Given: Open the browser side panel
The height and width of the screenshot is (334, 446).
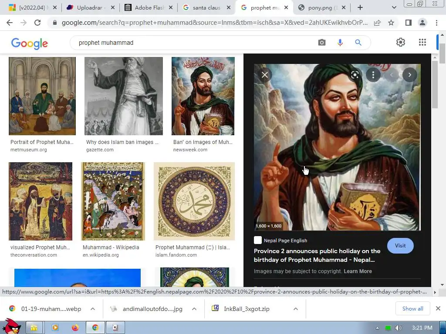Looking at the screenshot, I should coord(409,23).
